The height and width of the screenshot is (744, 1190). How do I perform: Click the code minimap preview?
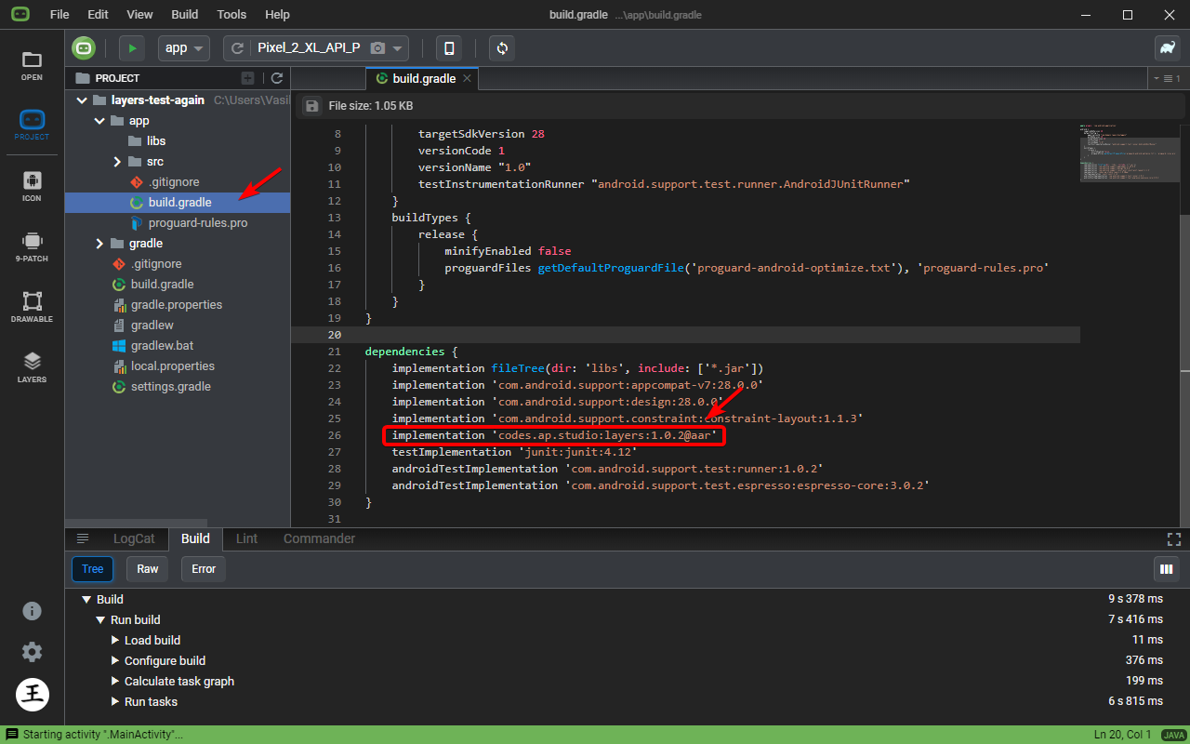tap(1130, 152)
